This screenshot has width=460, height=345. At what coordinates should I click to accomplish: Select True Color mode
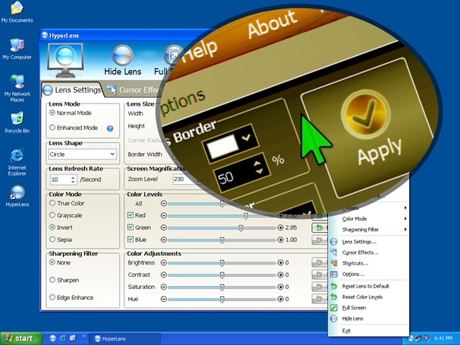(x=67, y=203)
